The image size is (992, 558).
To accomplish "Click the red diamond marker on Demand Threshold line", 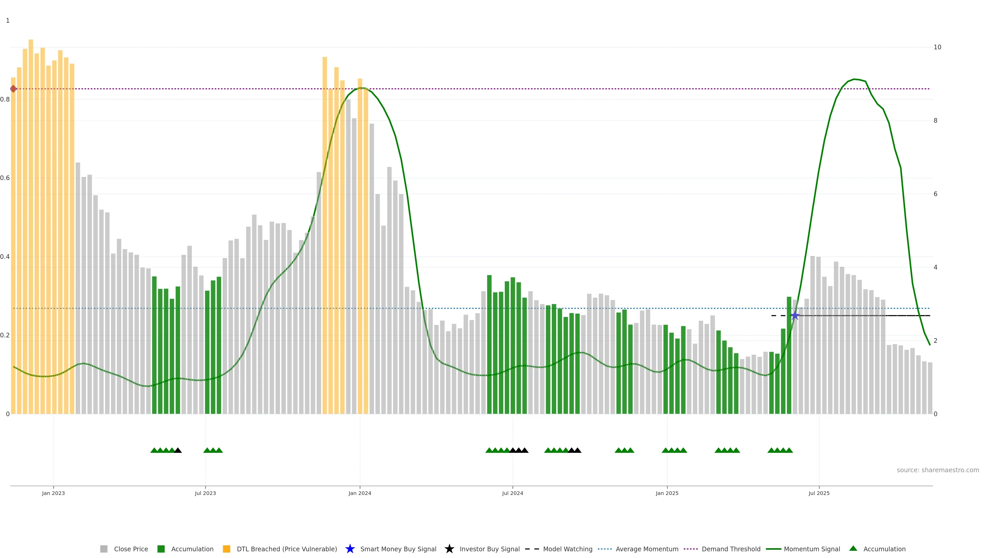I will (x=13, y=89).
